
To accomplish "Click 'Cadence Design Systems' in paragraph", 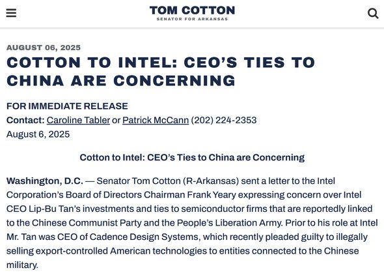I will point(144,237).
